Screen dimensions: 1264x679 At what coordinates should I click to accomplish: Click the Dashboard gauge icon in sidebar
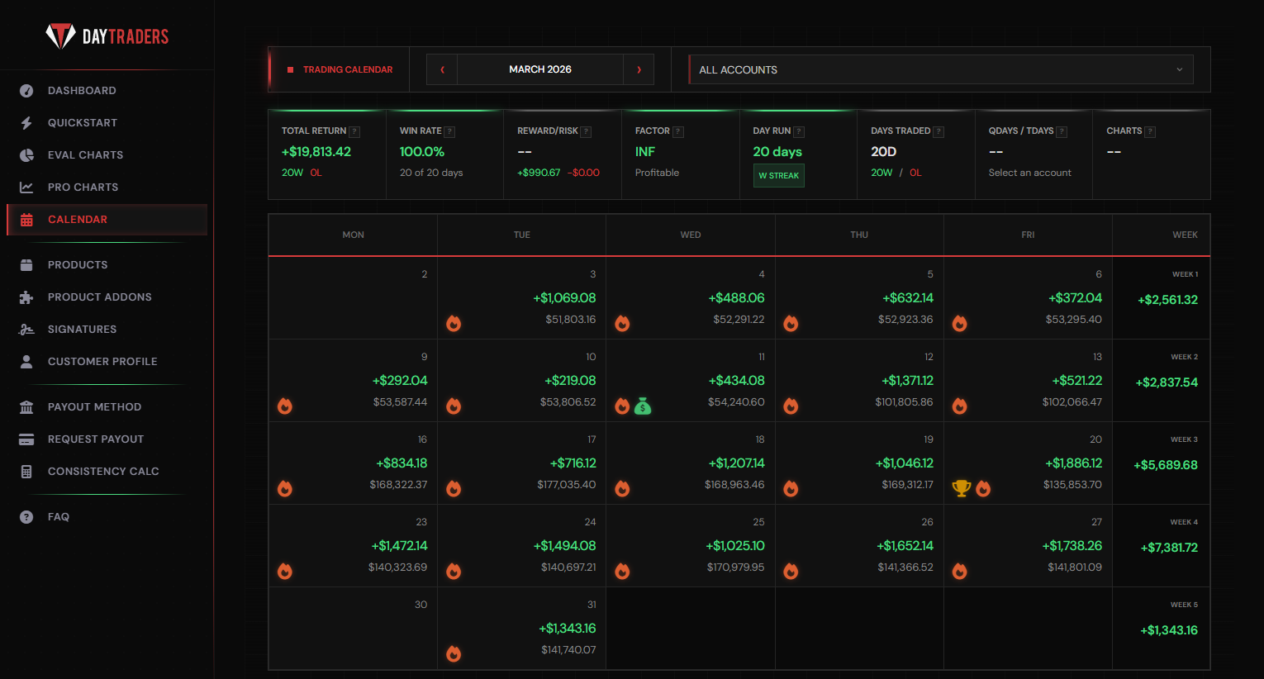click(26, 91)
